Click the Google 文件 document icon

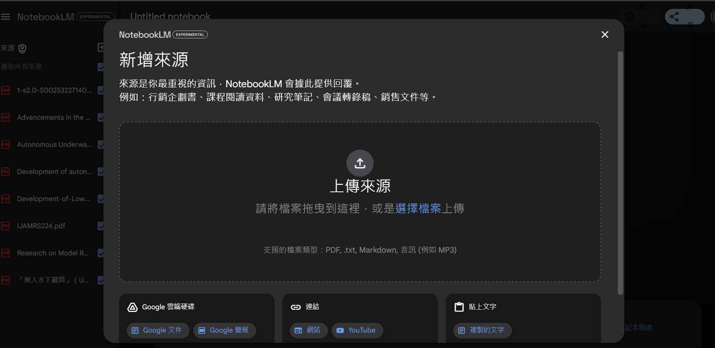coord(135,331)
